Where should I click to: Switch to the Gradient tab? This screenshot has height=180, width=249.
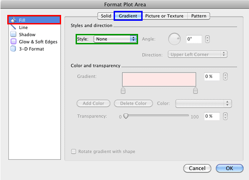pyautogui.click(x=128, y=16)
